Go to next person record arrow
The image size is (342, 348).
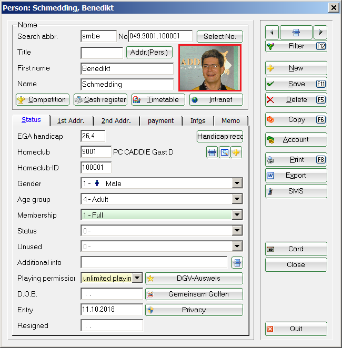320,33
